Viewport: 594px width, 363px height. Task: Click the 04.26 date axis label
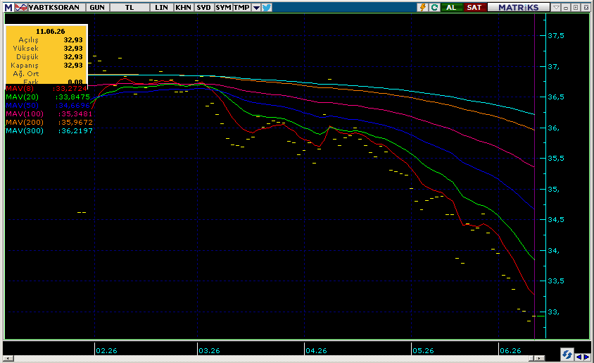[316, 350]
